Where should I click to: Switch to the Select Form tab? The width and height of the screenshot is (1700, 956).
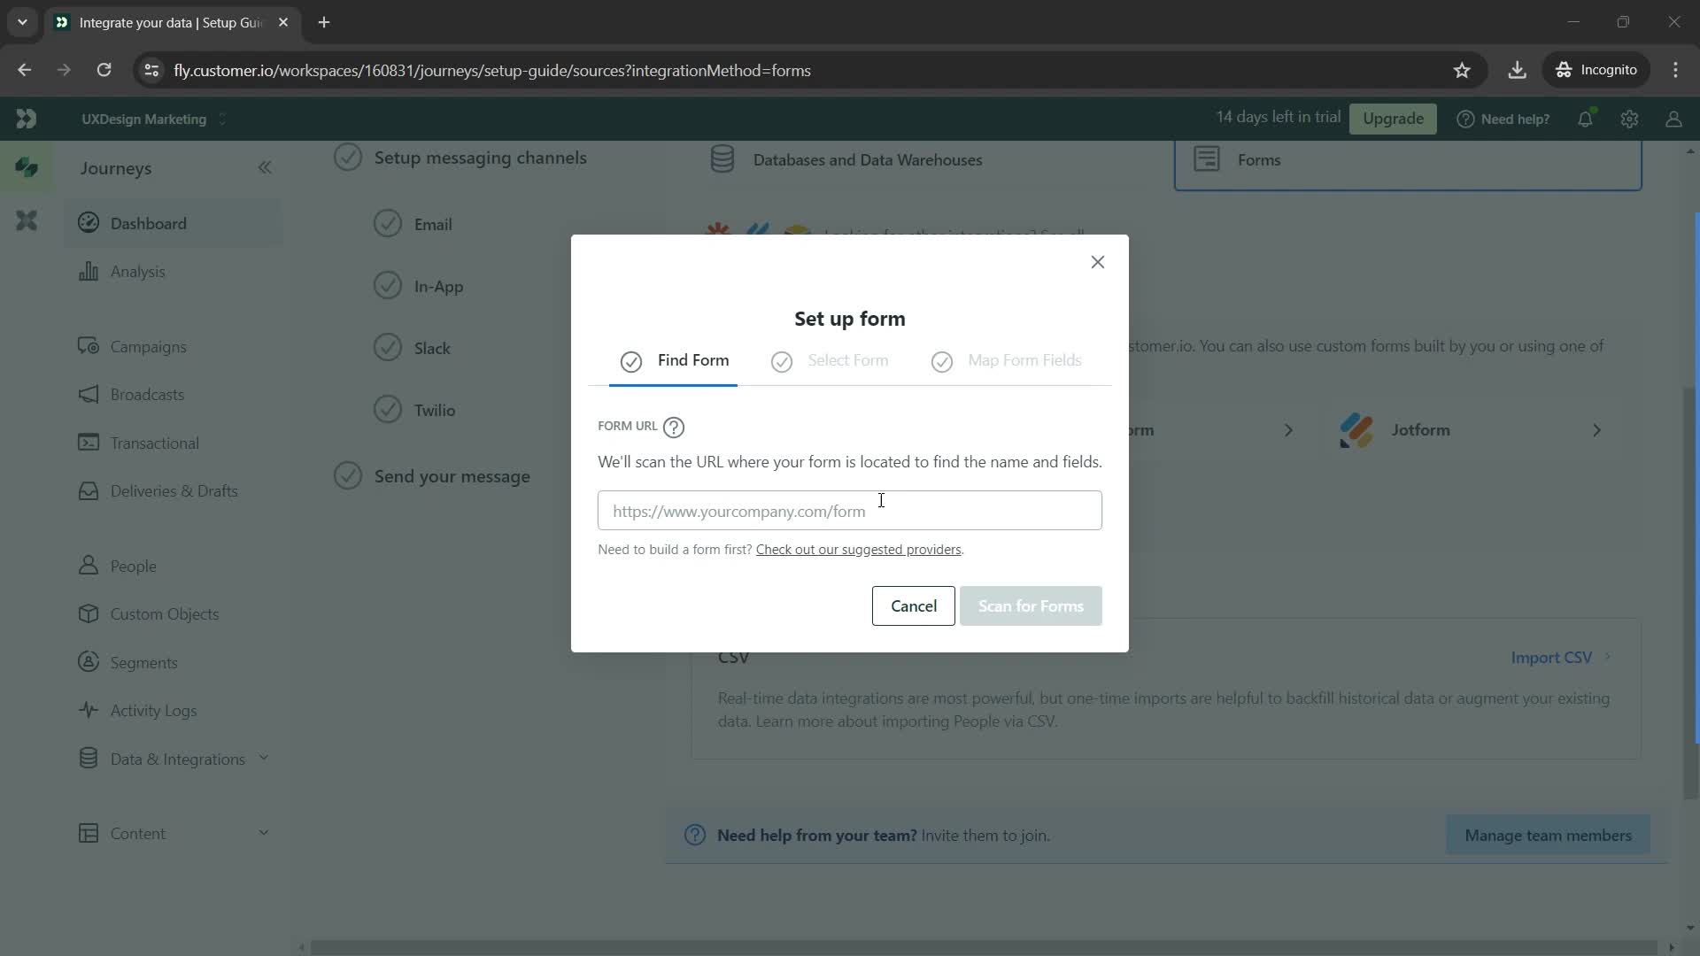pos(851,360)
